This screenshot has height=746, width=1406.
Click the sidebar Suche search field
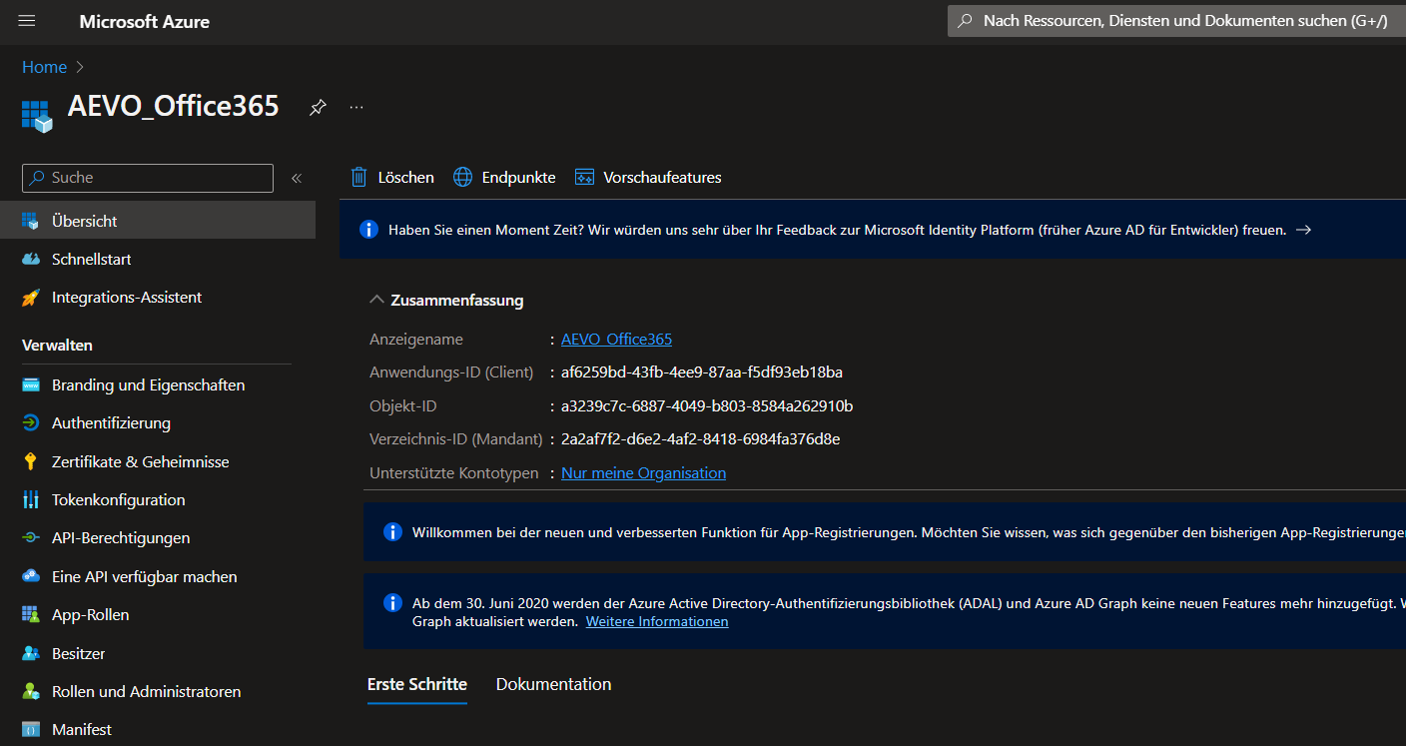(147, 177)
